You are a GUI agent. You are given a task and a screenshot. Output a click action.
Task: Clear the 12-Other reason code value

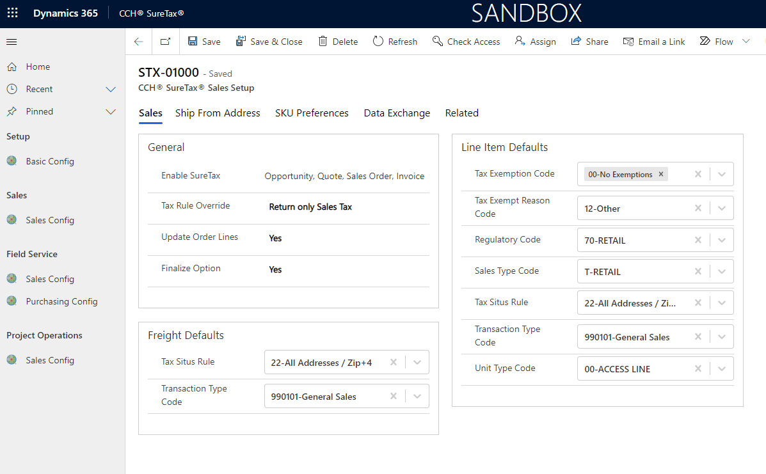click(x=698, y=208)
